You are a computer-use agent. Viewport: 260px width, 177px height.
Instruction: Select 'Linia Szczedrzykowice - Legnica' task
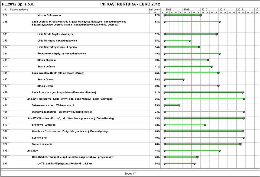coord(57,47)
